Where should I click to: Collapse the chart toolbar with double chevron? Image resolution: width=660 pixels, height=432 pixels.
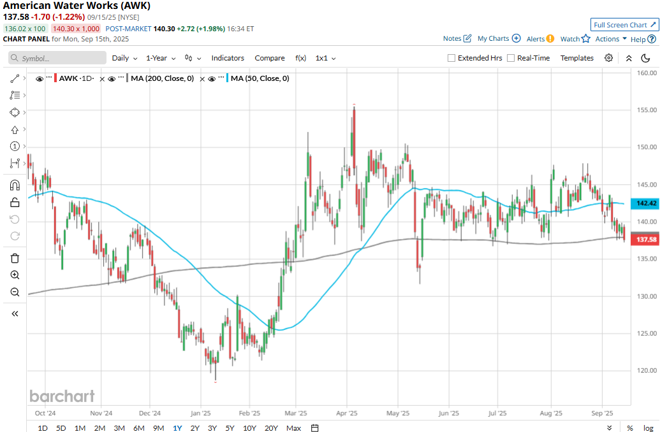coord(629,58)
